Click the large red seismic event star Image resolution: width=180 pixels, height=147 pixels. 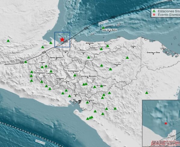tap(62, 40)
